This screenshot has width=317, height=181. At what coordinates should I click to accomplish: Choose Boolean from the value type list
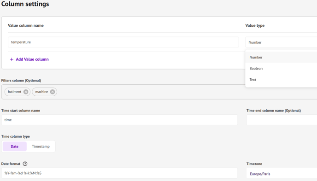pos(281,69)
